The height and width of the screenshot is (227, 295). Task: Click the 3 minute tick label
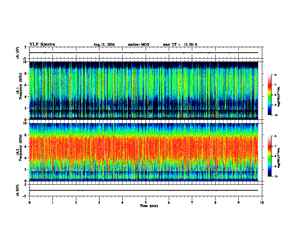coord(99,203)
